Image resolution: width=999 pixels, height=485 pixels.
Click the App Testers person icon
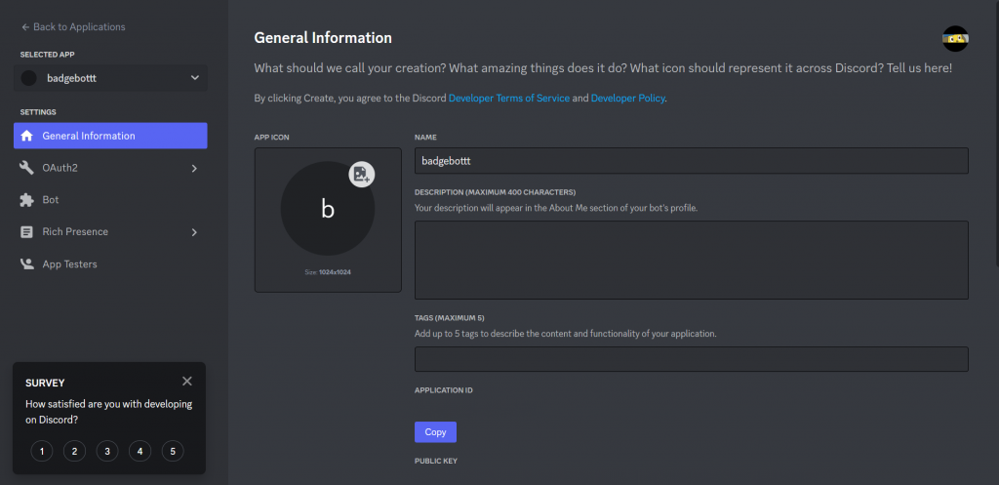[26, 263]
